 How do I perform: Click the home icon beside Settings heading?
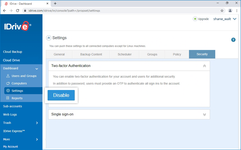tap(49, 38)
